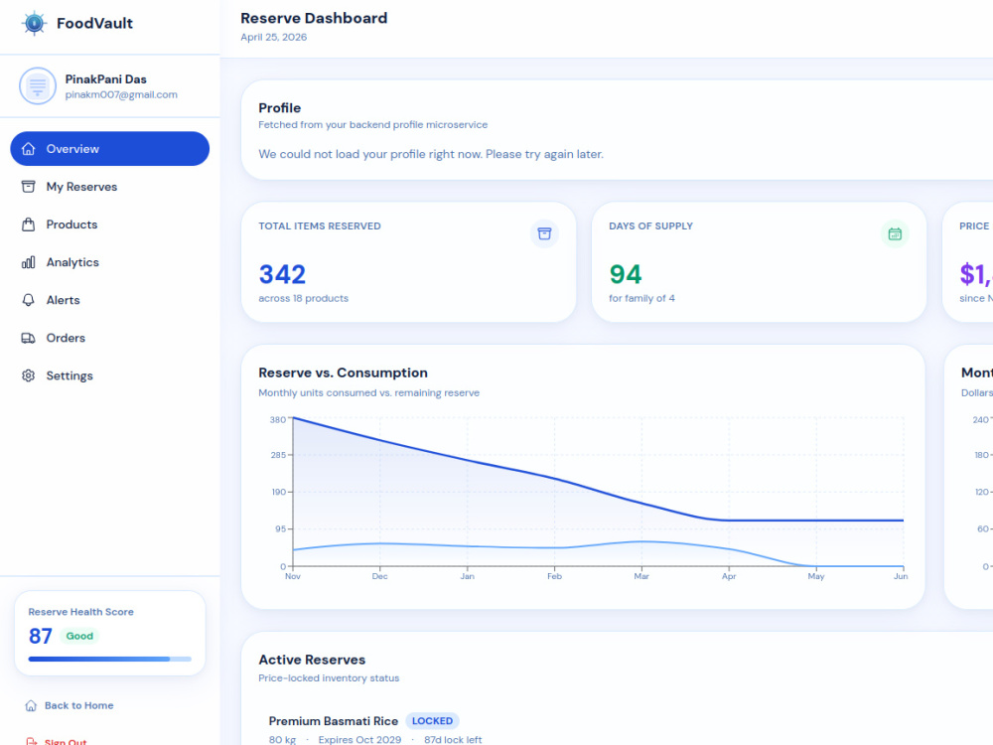The width and height of the screenshot is (993, 745).
Task: Click the Expires Oct 2029 text
Action: coord(359,740)
